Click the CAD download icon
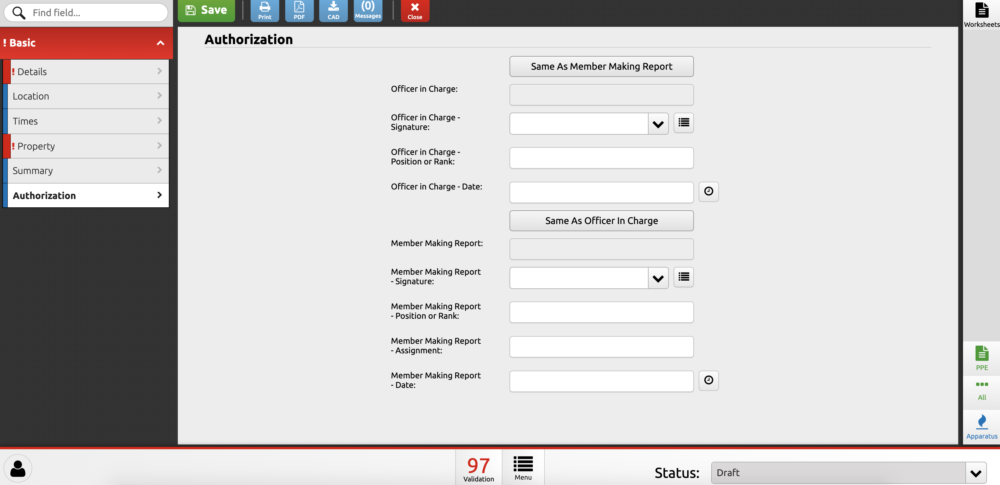1000x485 pixels. point(333,10)
